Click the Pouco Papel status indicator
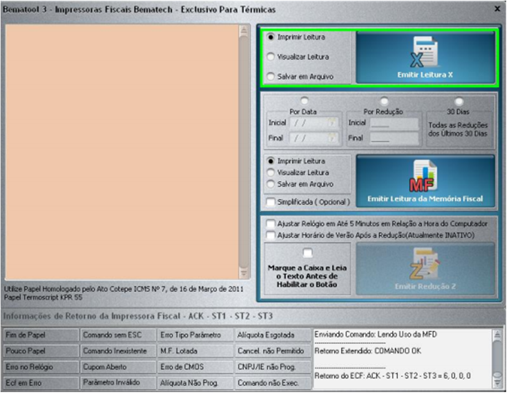 [x=41, y=351]
